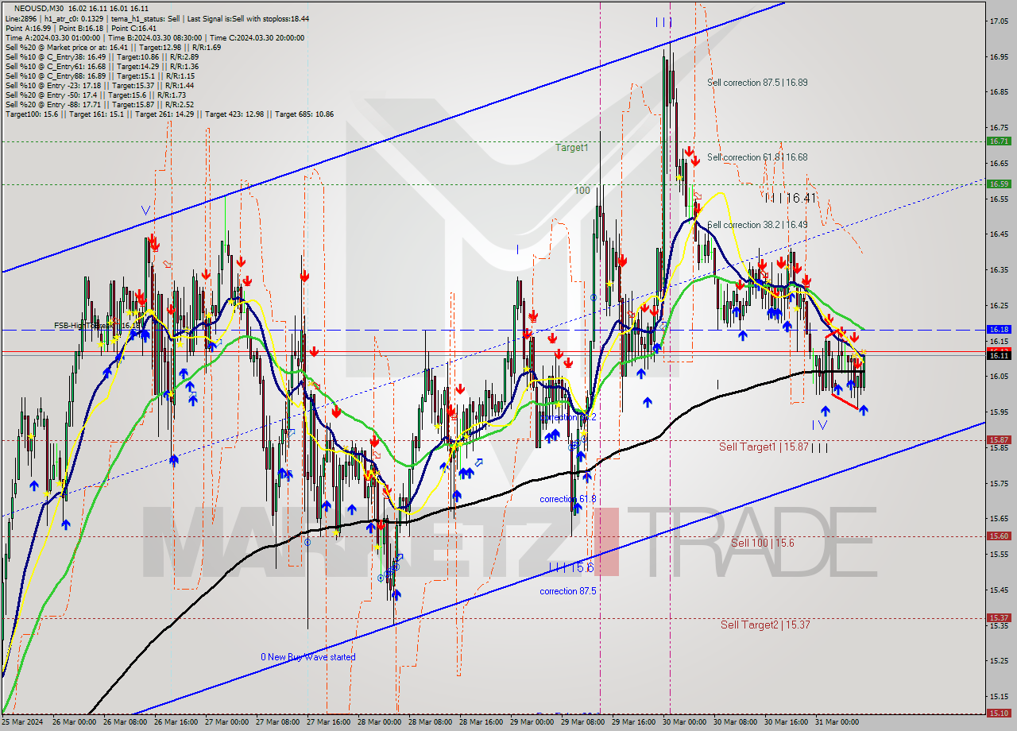Click '29 Mar 00:00' on the time axis
This screenshot has height=731, width=1017.
tap(532, 722)
